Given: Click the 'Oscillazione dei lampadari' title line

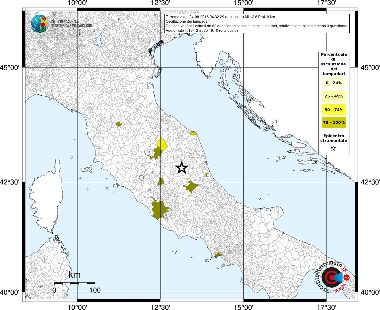Looking at the screenshot, I should [188, 21].
